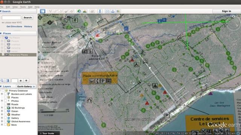Click the View in Google Maps icon
Viewport: 241px width, 135px height.
point(118,11)
